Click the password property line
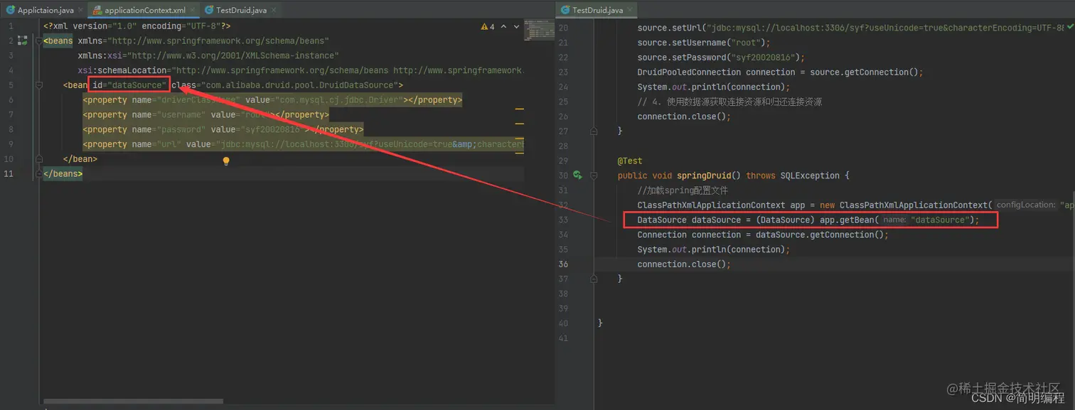The width and height of the screenshot is (1075, 410). click(223, 129)
